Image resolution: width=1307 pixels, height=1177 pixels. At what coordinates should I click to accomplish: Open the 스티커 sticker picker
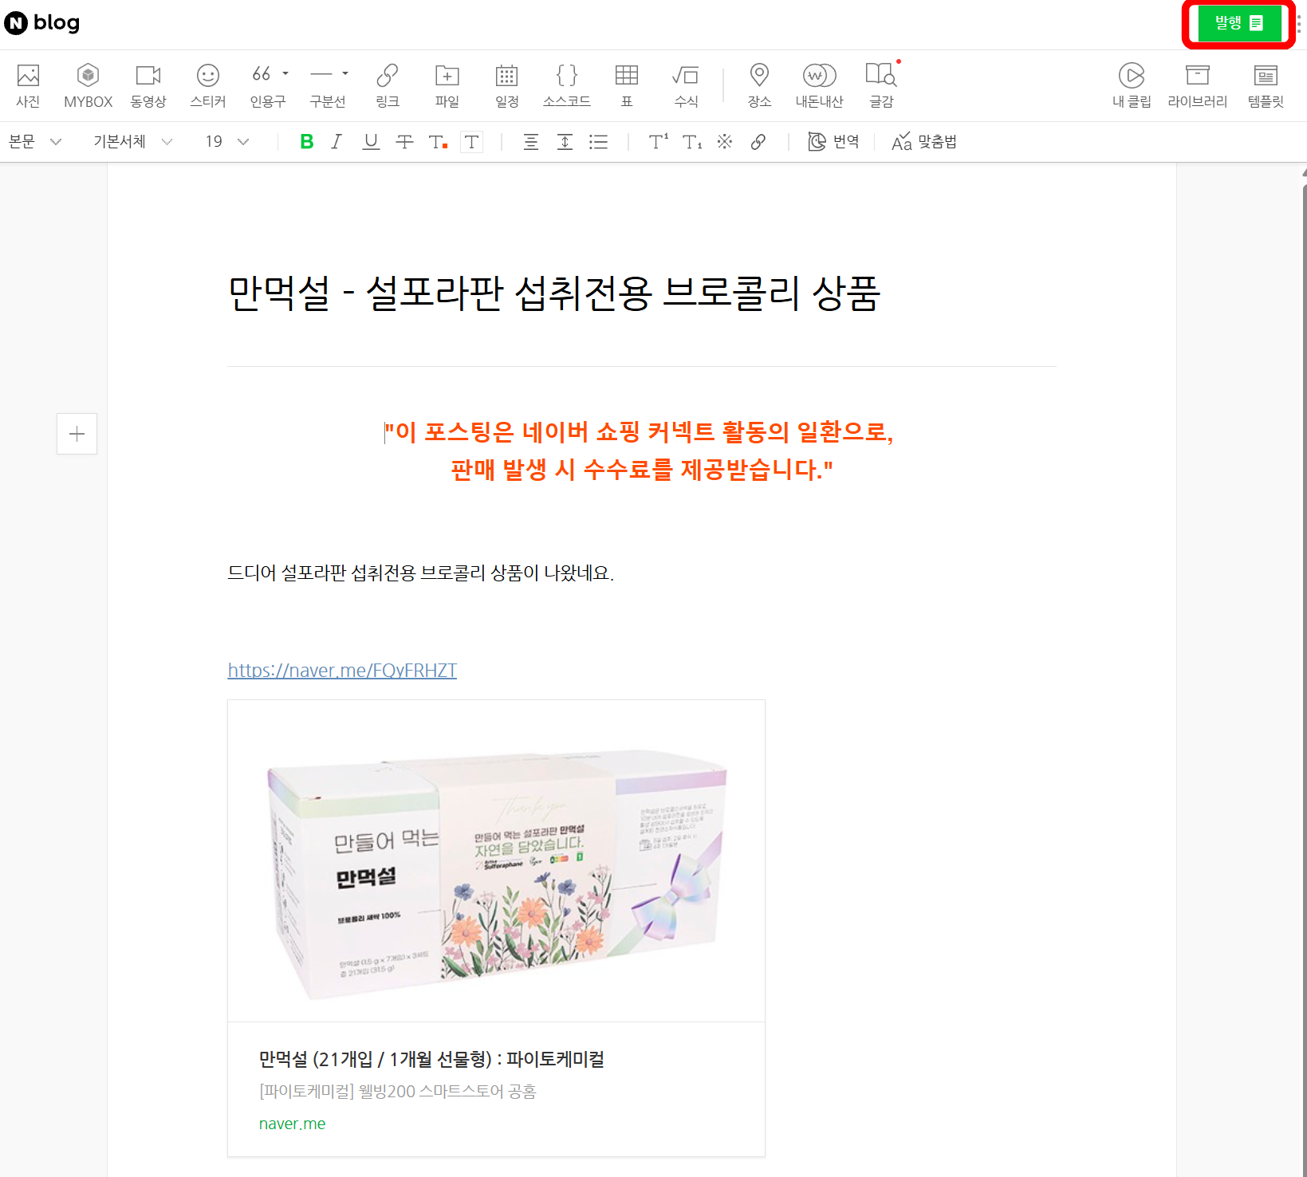pyautogui.click(x=208, y=85)
